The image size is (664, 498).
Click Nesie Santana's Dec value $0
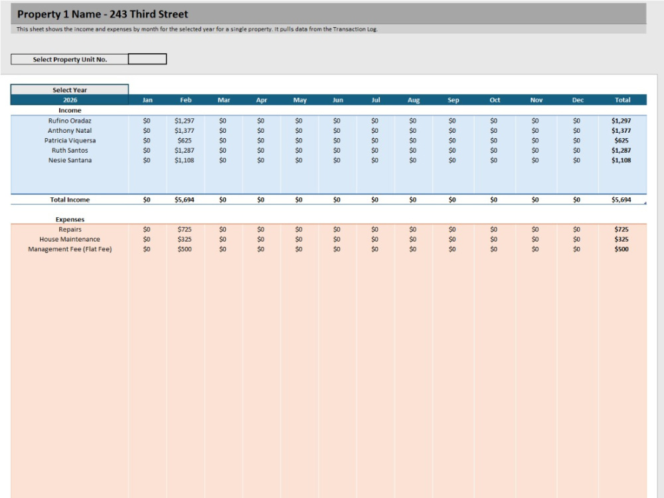click(576, 160)
